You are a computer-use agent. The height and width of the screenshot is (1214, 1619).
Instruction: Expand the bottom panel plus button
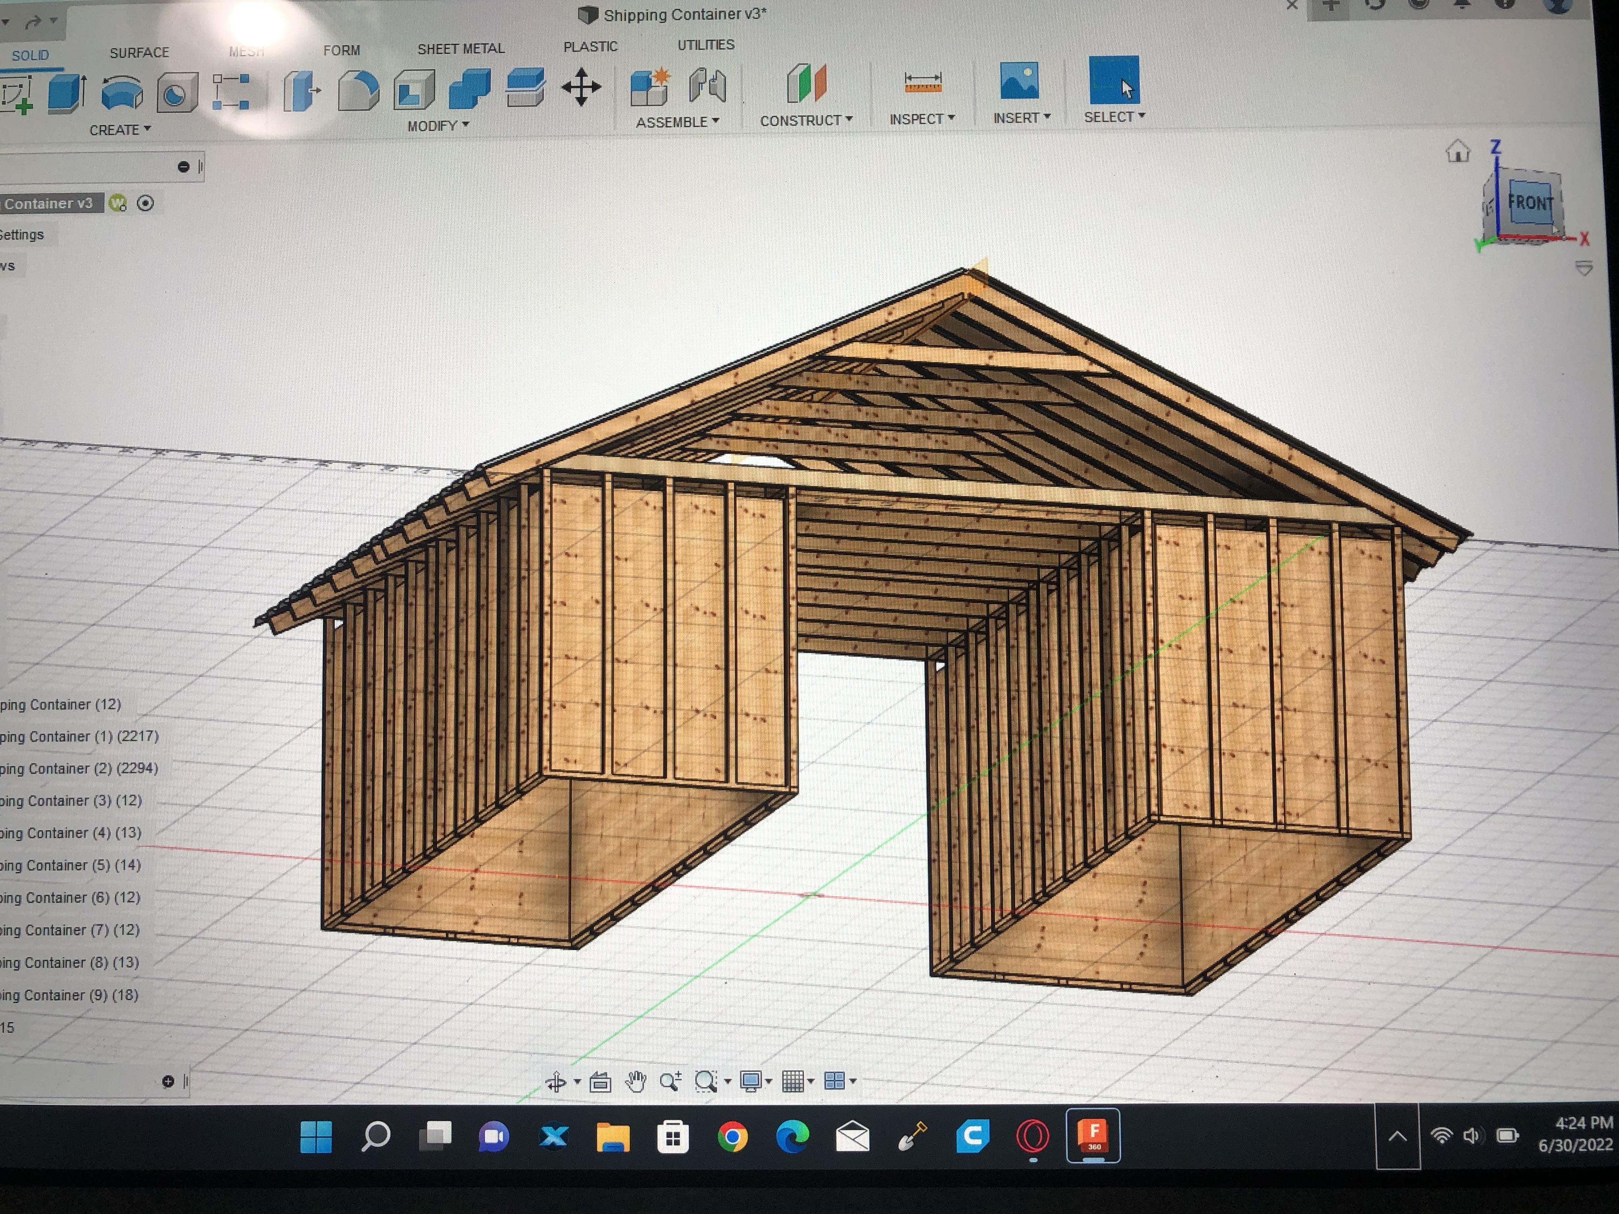click(x=167, y=1082)
